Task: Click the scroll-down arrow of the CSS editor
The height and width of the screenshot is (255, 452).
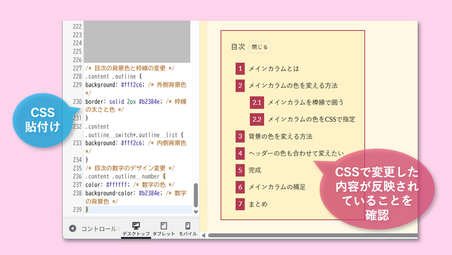Action: pos(196,212)
